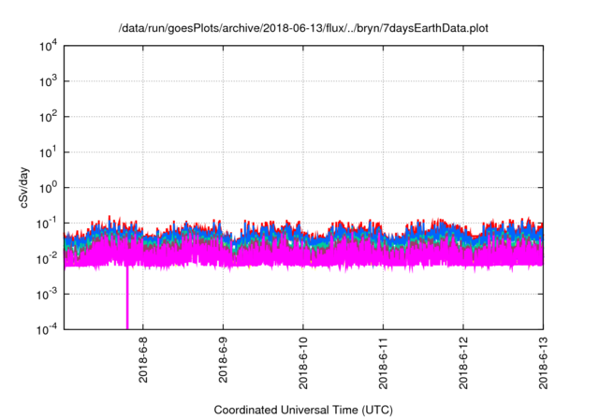Image resolution: width=599 pixels, height=419 pixels.
Task: Click the 10^-1 y-axis tick label
Action: click(x=48, y=224)
